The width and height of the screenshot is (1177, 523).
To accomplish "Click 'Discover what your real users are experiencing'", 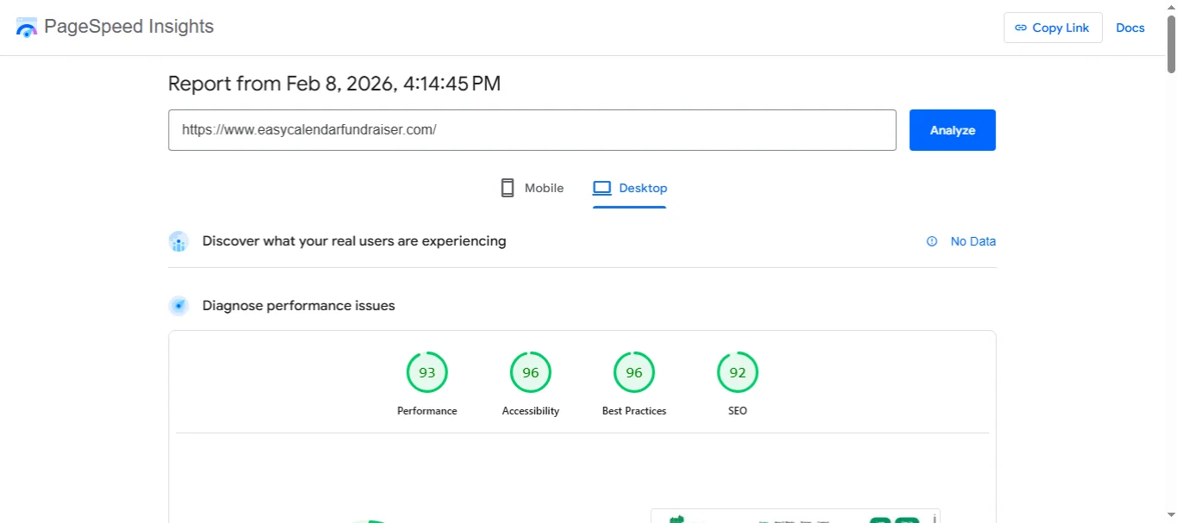I will click(x=354, y=241).
